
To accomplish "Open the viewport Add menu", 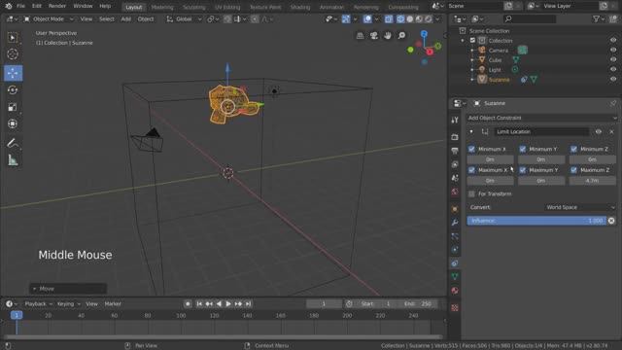I will 125,19.
